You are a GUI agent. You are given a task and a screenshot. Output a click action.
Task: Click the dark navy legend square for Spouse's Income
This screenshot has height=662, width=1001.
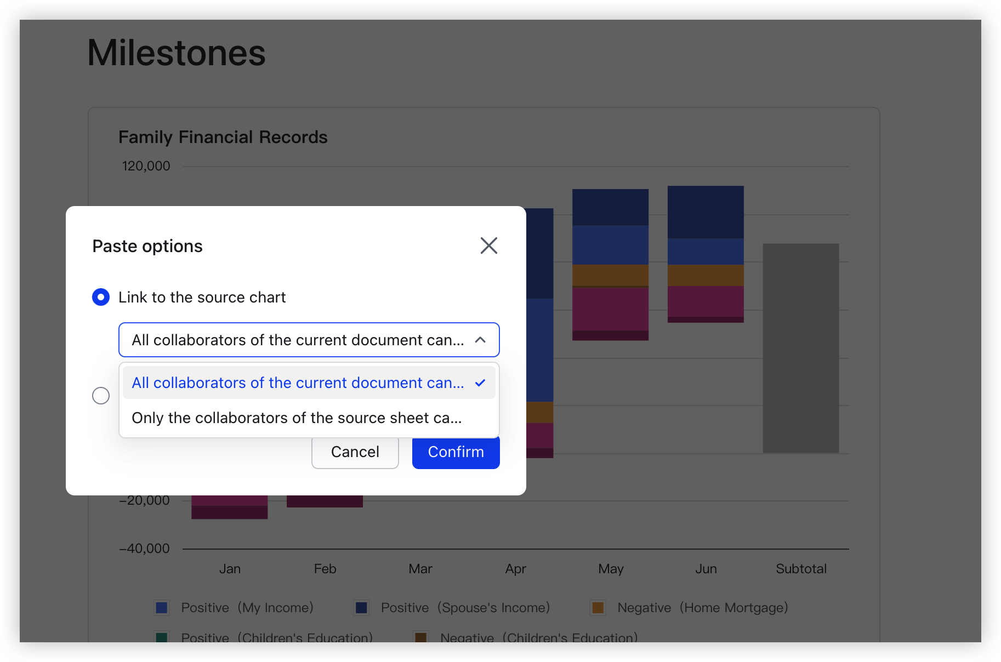tap(361, 607)
